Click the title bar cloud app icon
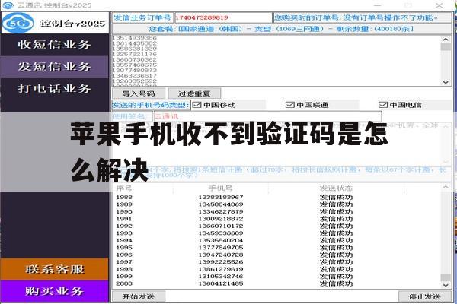 click(x=8, y=5)
